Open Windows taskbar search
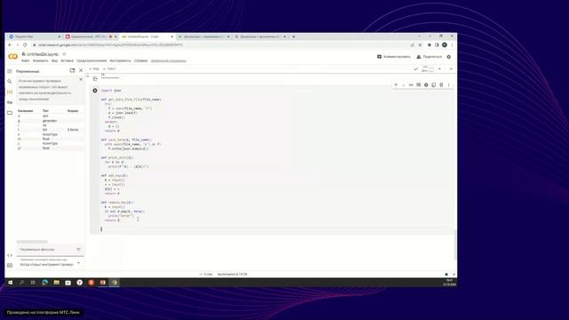 click(x=21, y=283)
